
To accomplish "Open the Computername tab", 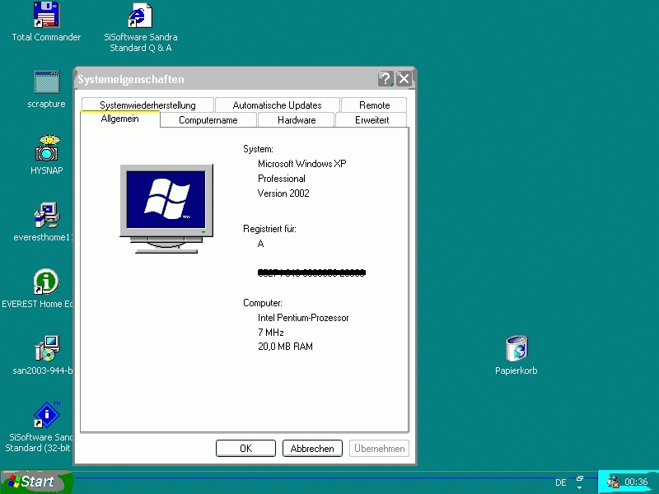I will click(208, 119).
